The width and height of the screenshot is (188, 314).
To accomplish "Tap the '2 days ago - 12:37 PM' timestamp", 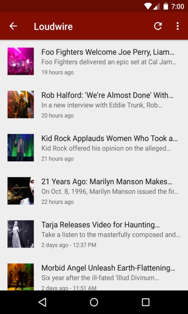I will (69, 245).
